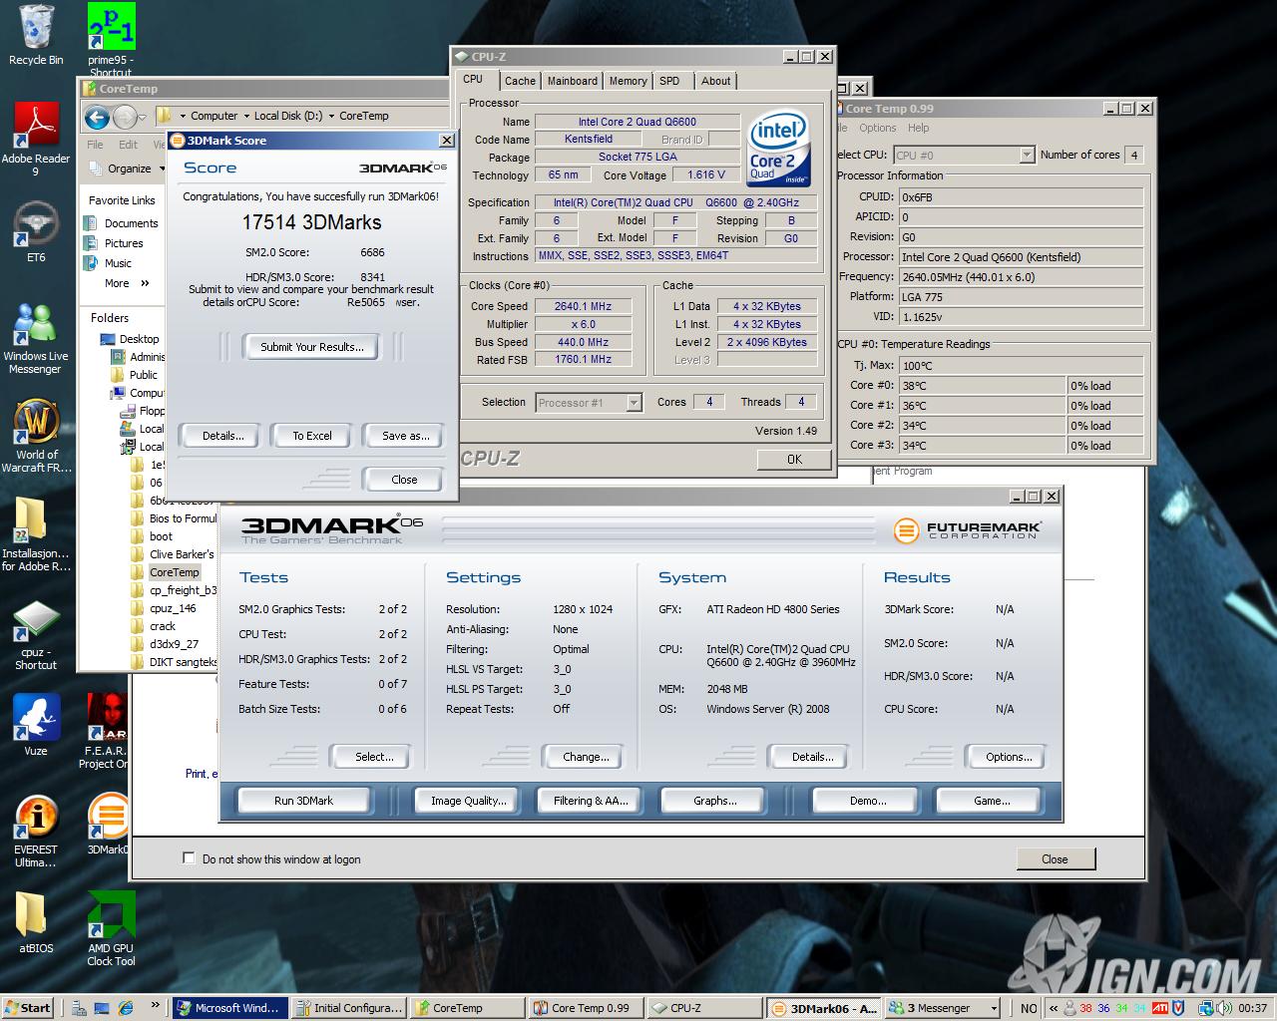Click the Futuremark logo in the 3DMark06 window

(967, 529)
